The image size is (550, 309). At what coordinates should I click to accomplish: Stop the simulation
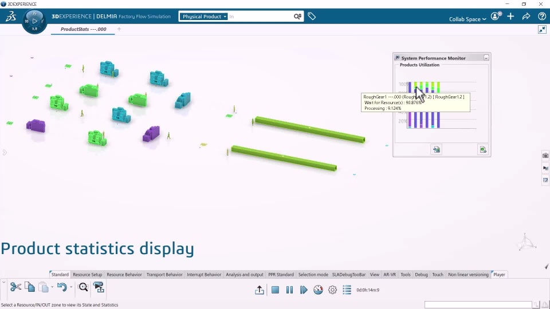click(x=276, y=290)
